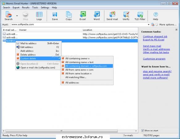The width and height of the screenshot is (180, 139).
Task: Expand the Hunt URL history dropdown
Action: [149, 25]
